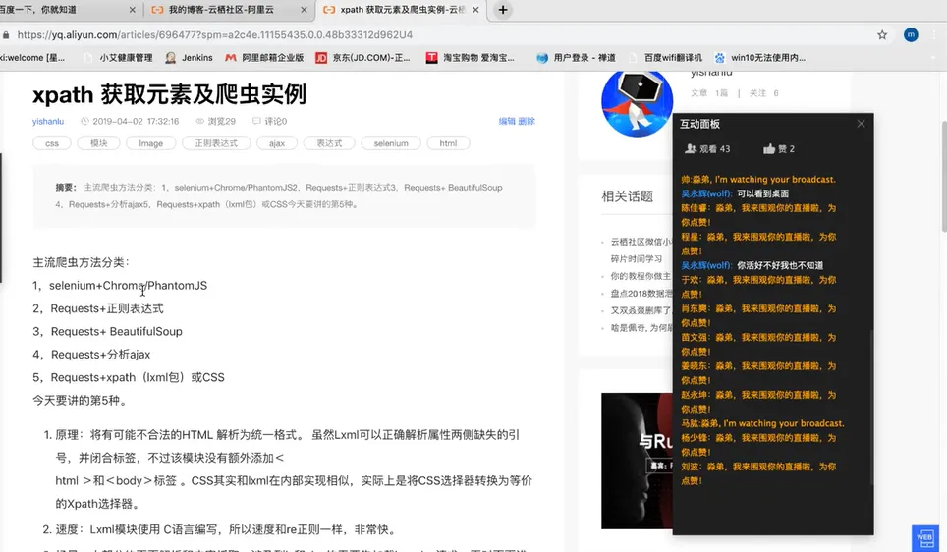The image size is (947, 552).
Task: Open the 又双叒叕删库了 related topic
Action: (x=641, y=310)
